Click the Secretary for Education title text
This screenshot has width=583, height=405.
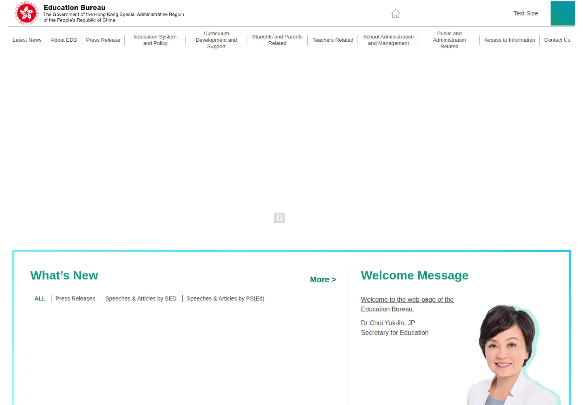395,333
